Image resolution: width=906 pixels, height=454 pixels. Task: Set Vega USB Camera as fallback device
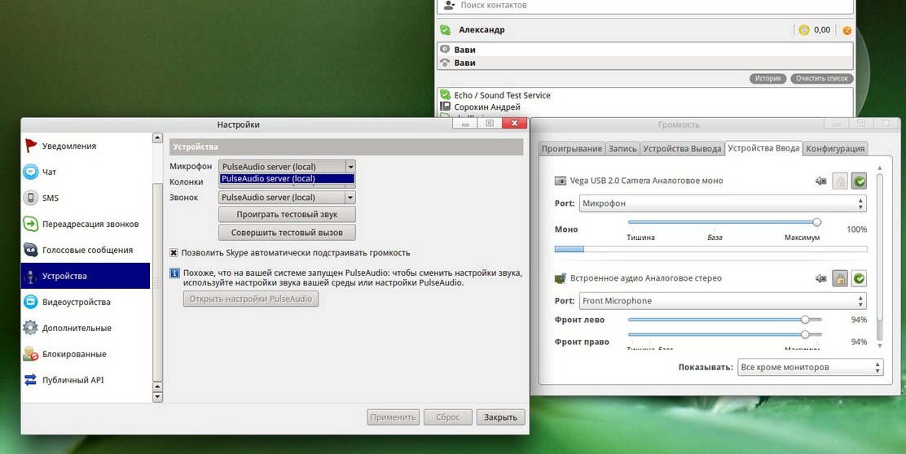(x=860, y=181)
